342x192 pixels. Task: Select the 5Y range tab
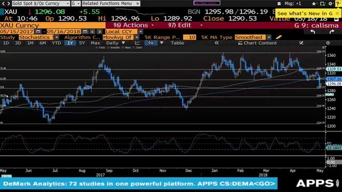pyautogui.click(x=82, y=43)
